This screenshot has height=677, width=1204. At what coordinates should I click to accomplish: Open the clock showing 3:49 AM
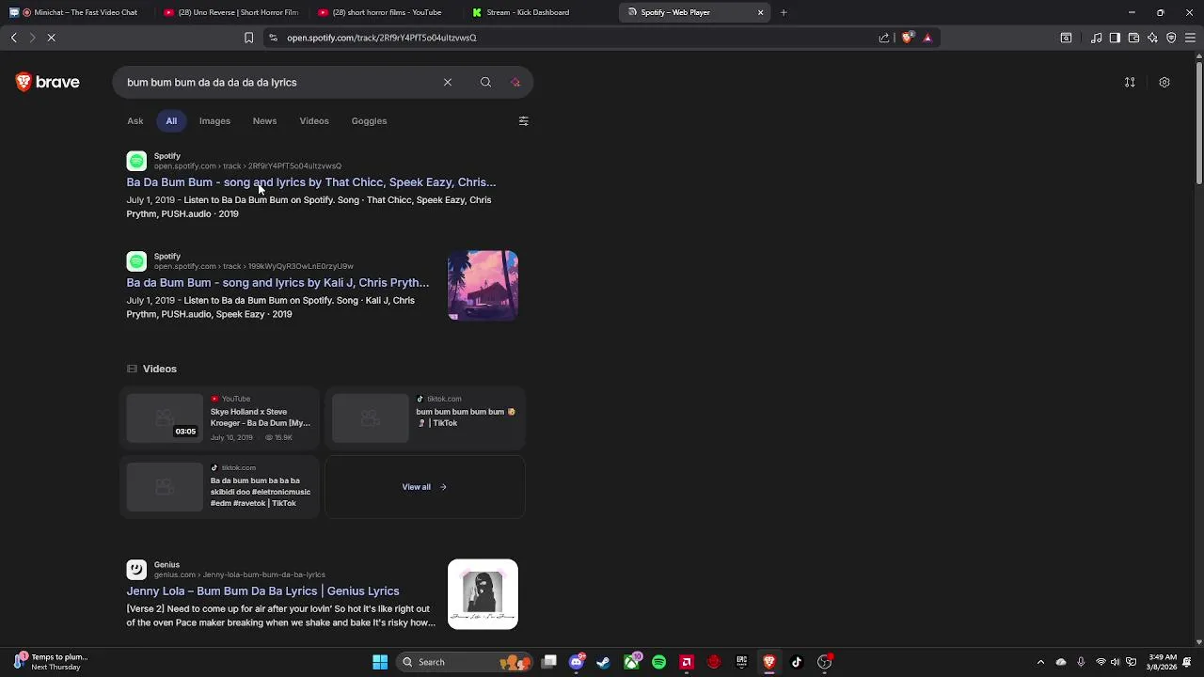click(1163, 662)
